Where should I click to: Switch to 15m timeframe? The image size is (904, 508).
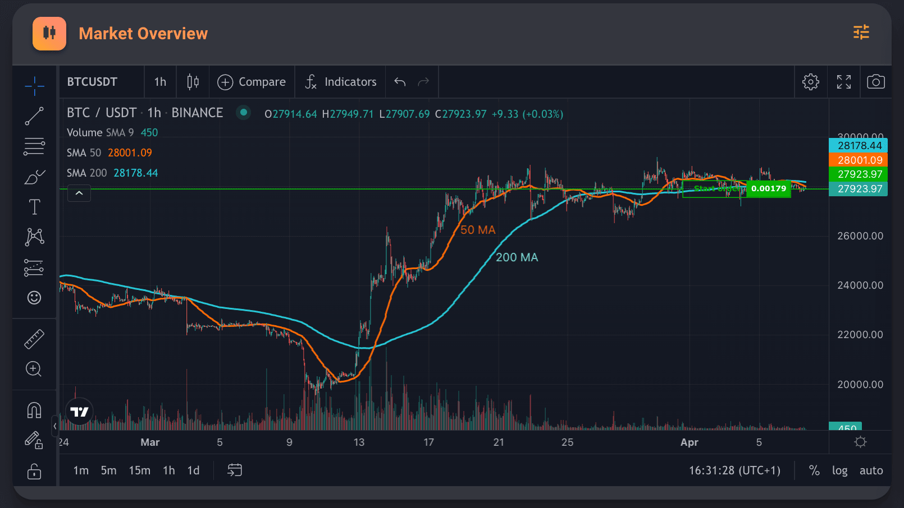139,470
